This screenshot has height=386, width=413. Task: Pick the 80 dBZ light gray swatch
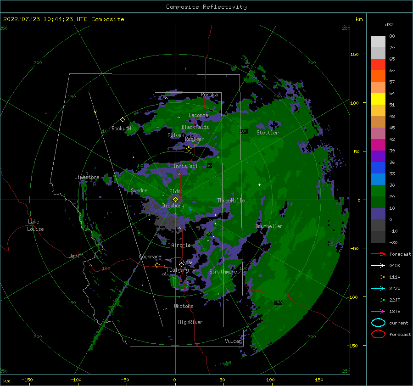[x=378, y=42]
